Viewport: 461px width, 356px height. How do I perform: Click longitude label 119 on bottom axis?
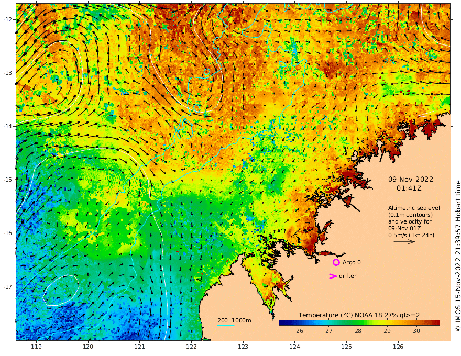[36, 347]
